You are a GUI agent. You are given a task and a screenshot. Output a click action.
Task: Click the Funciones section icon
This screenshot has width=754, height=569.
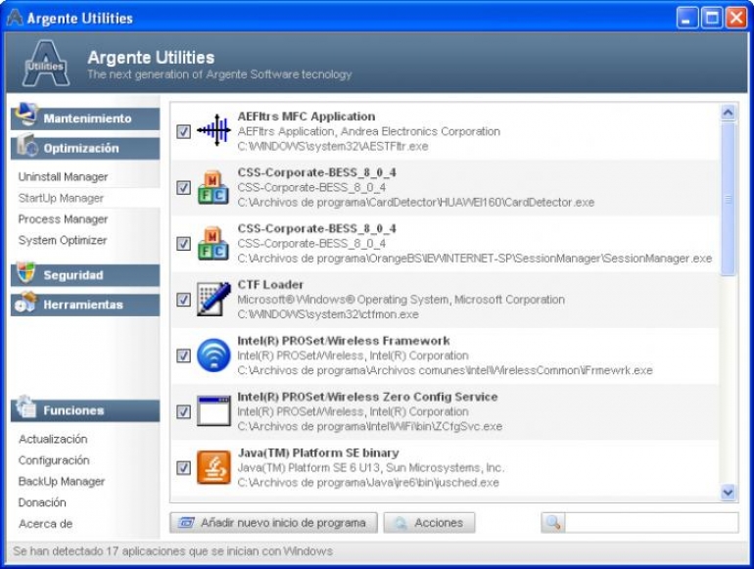26,406
